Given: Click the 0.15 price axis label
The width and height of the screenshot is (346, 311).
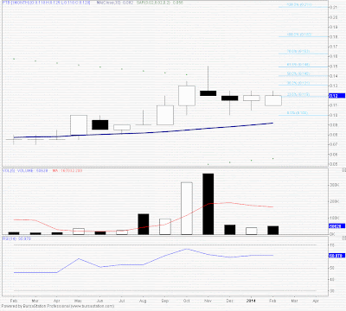Looking at the screenshot, I should pyautogui.click(x=334, y=67).
